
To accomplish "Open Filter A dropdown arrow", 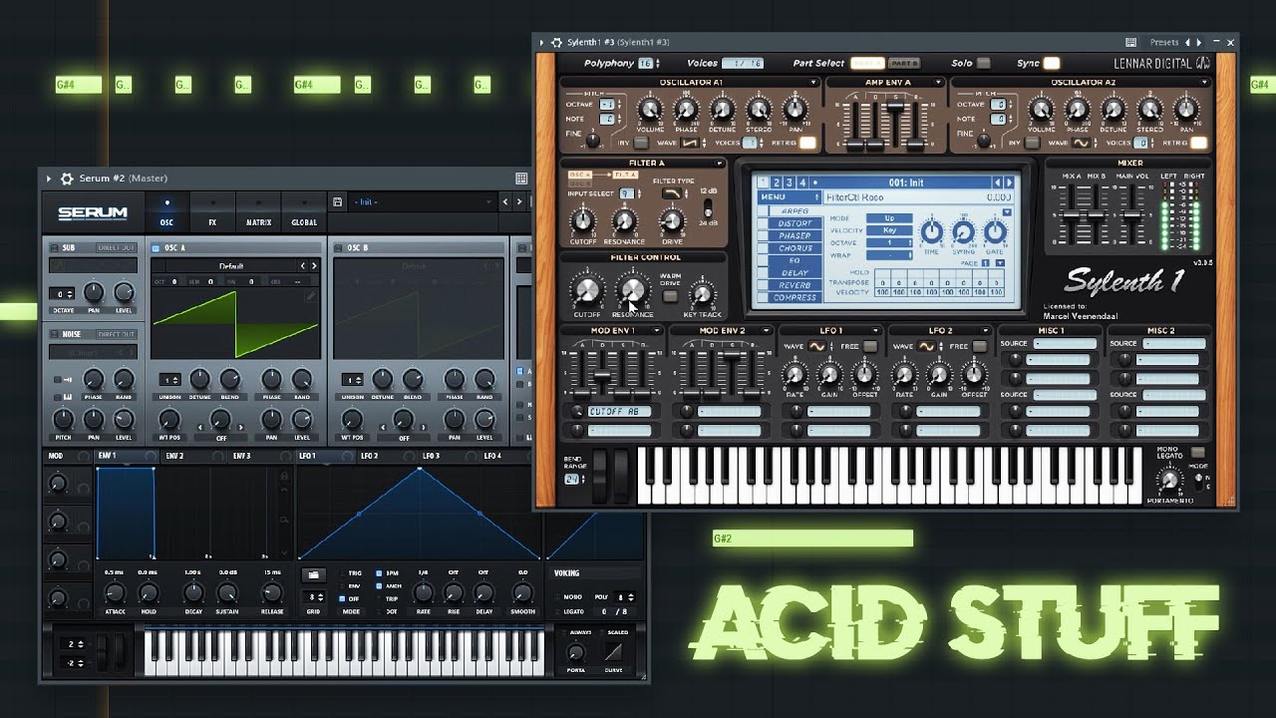I will (x=719, y=163).
